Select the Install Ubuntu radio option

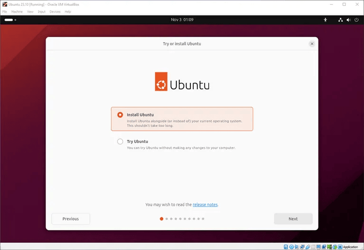pyautogui.click(x=182, y=119)
